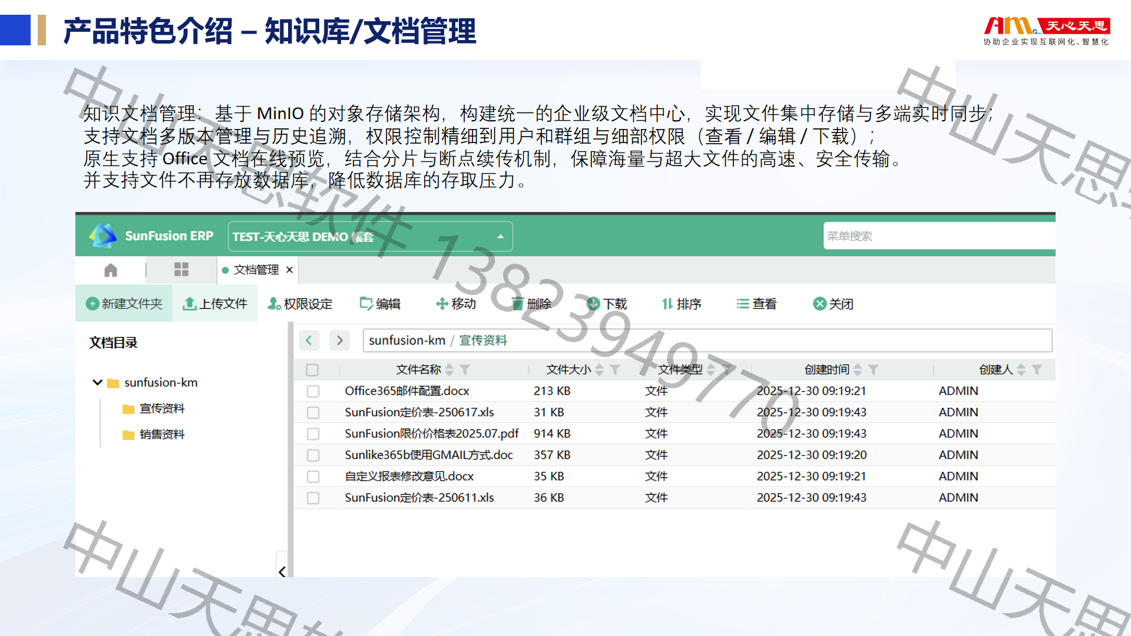Screen dimensions: 1131x636
Task: Check the SunFusion定价表-250611.xls row checkbox
Action: (x=313, y=498)
